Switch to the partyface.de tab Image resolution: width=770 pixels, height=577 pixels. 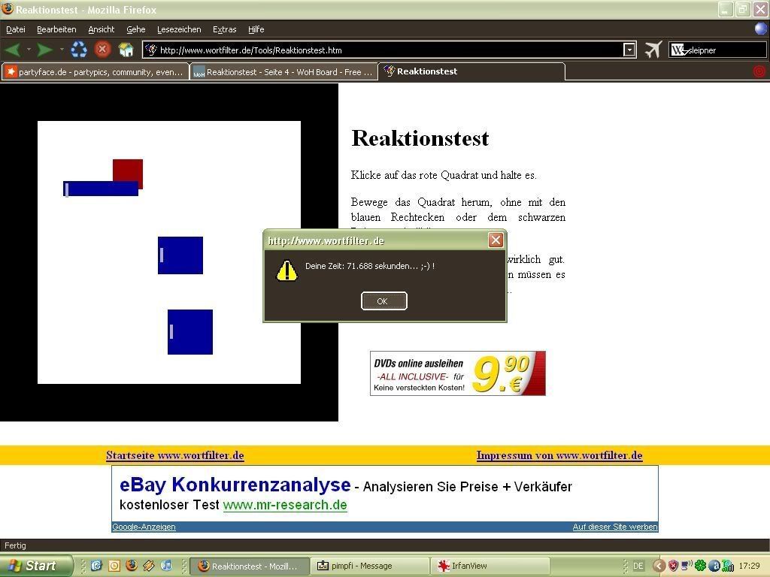(95, 71)
